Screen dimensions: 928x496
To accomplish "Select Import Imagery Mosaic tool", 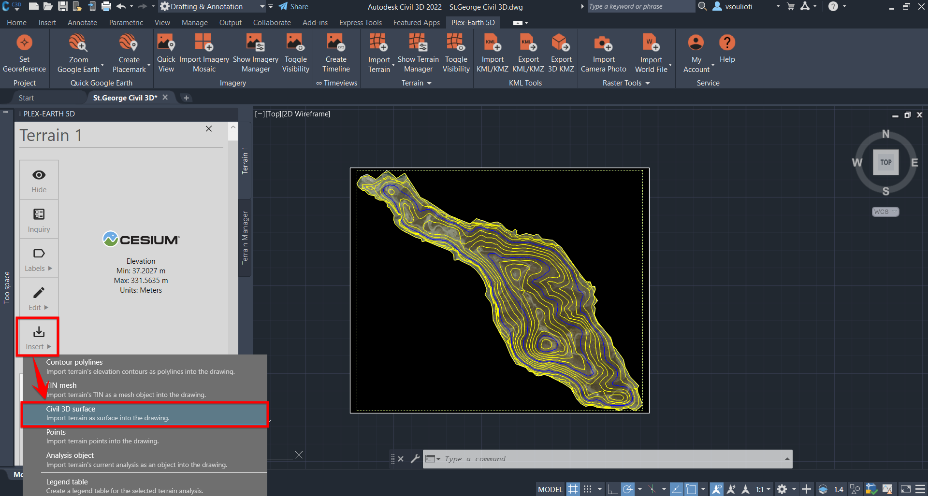I will (x=204, y=53).
